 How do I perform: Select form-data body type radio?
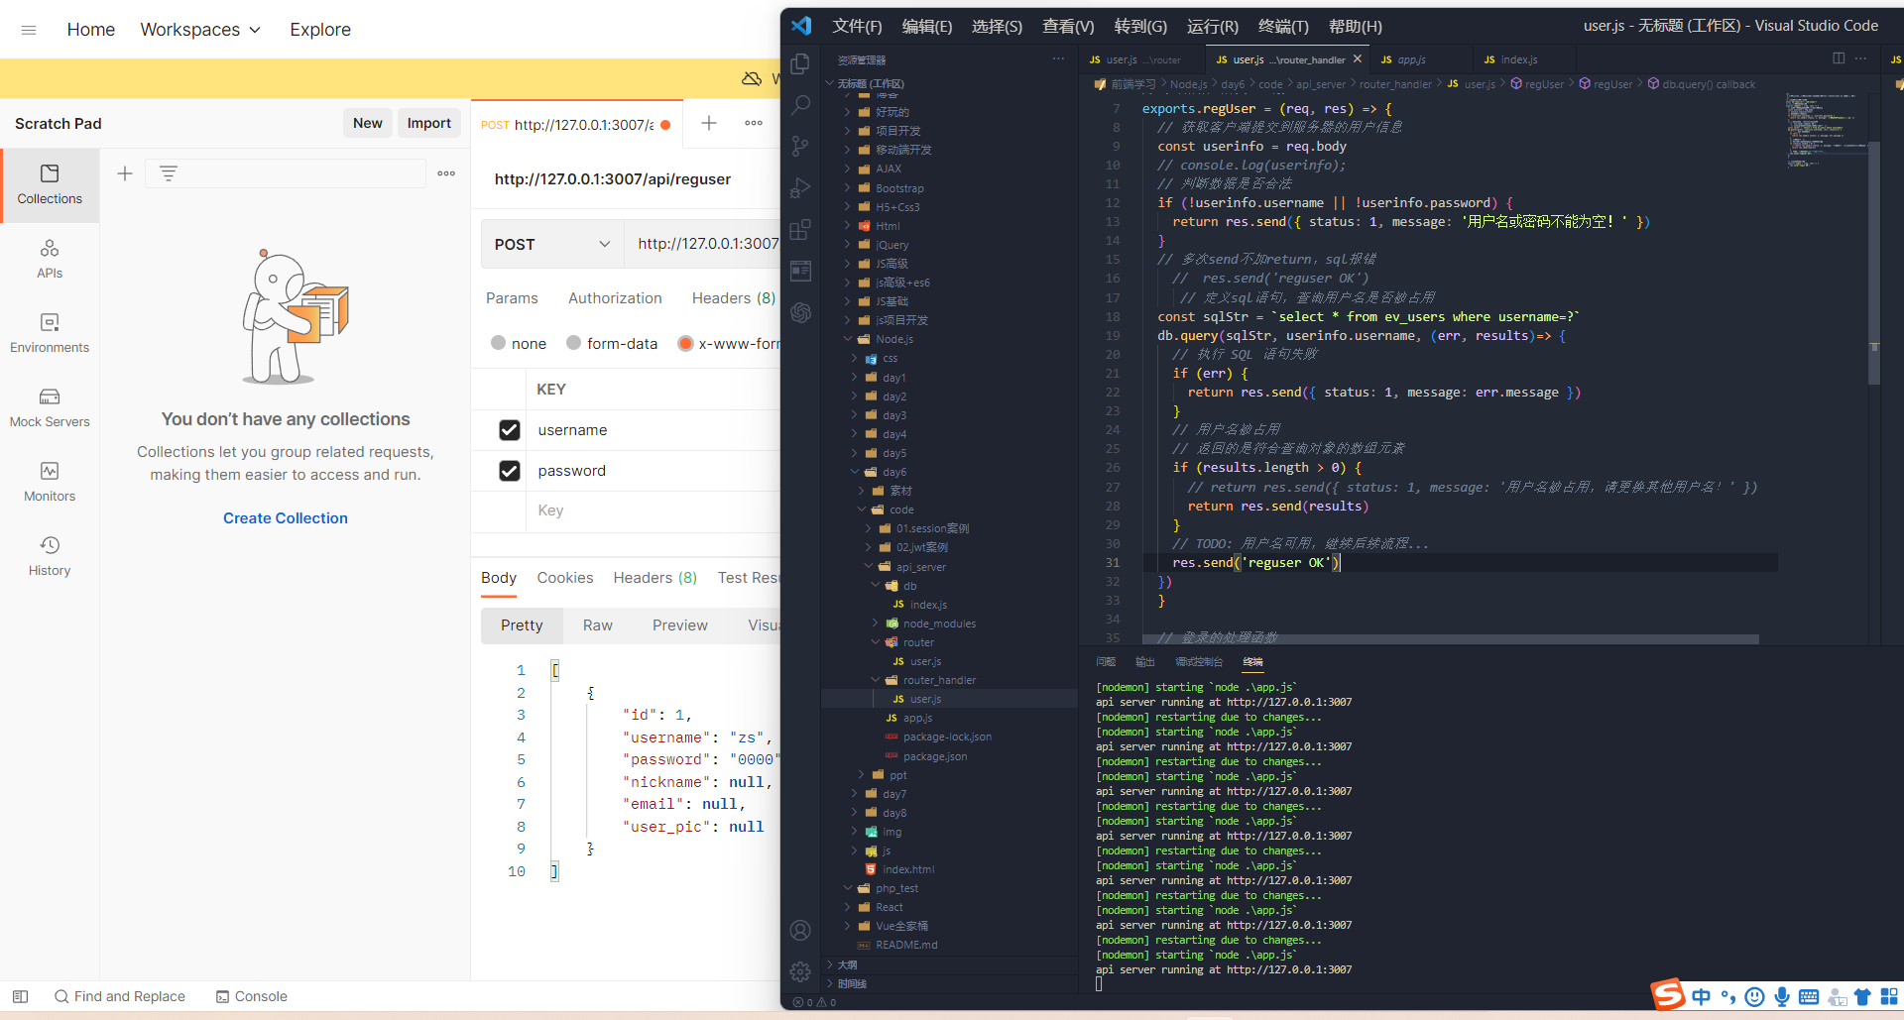point(573,343)
